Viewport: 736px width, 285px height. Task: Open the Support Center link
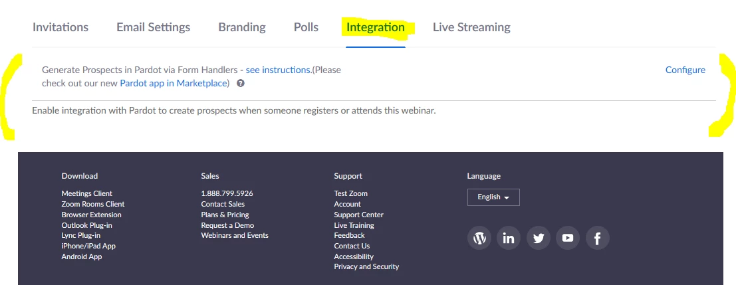pyautogui.click(x=358, y=215)
